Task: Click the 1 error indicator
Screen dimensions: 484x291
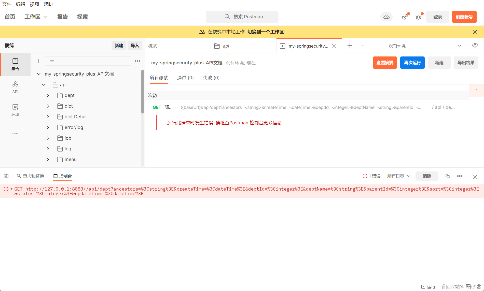Action: click(x=372, y=176)
